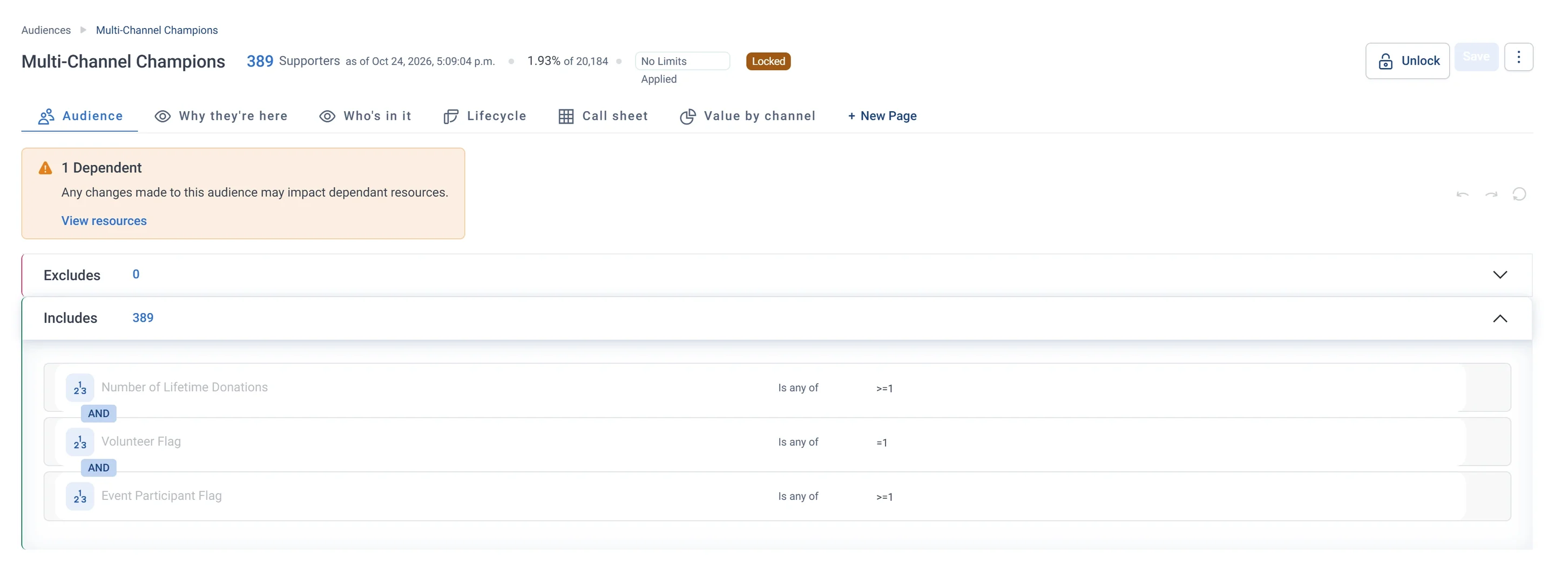Screen dimensions: 1555x571
Task: Click 'Is any of' in Volunteer Flag row
Action: pos(798,442)
